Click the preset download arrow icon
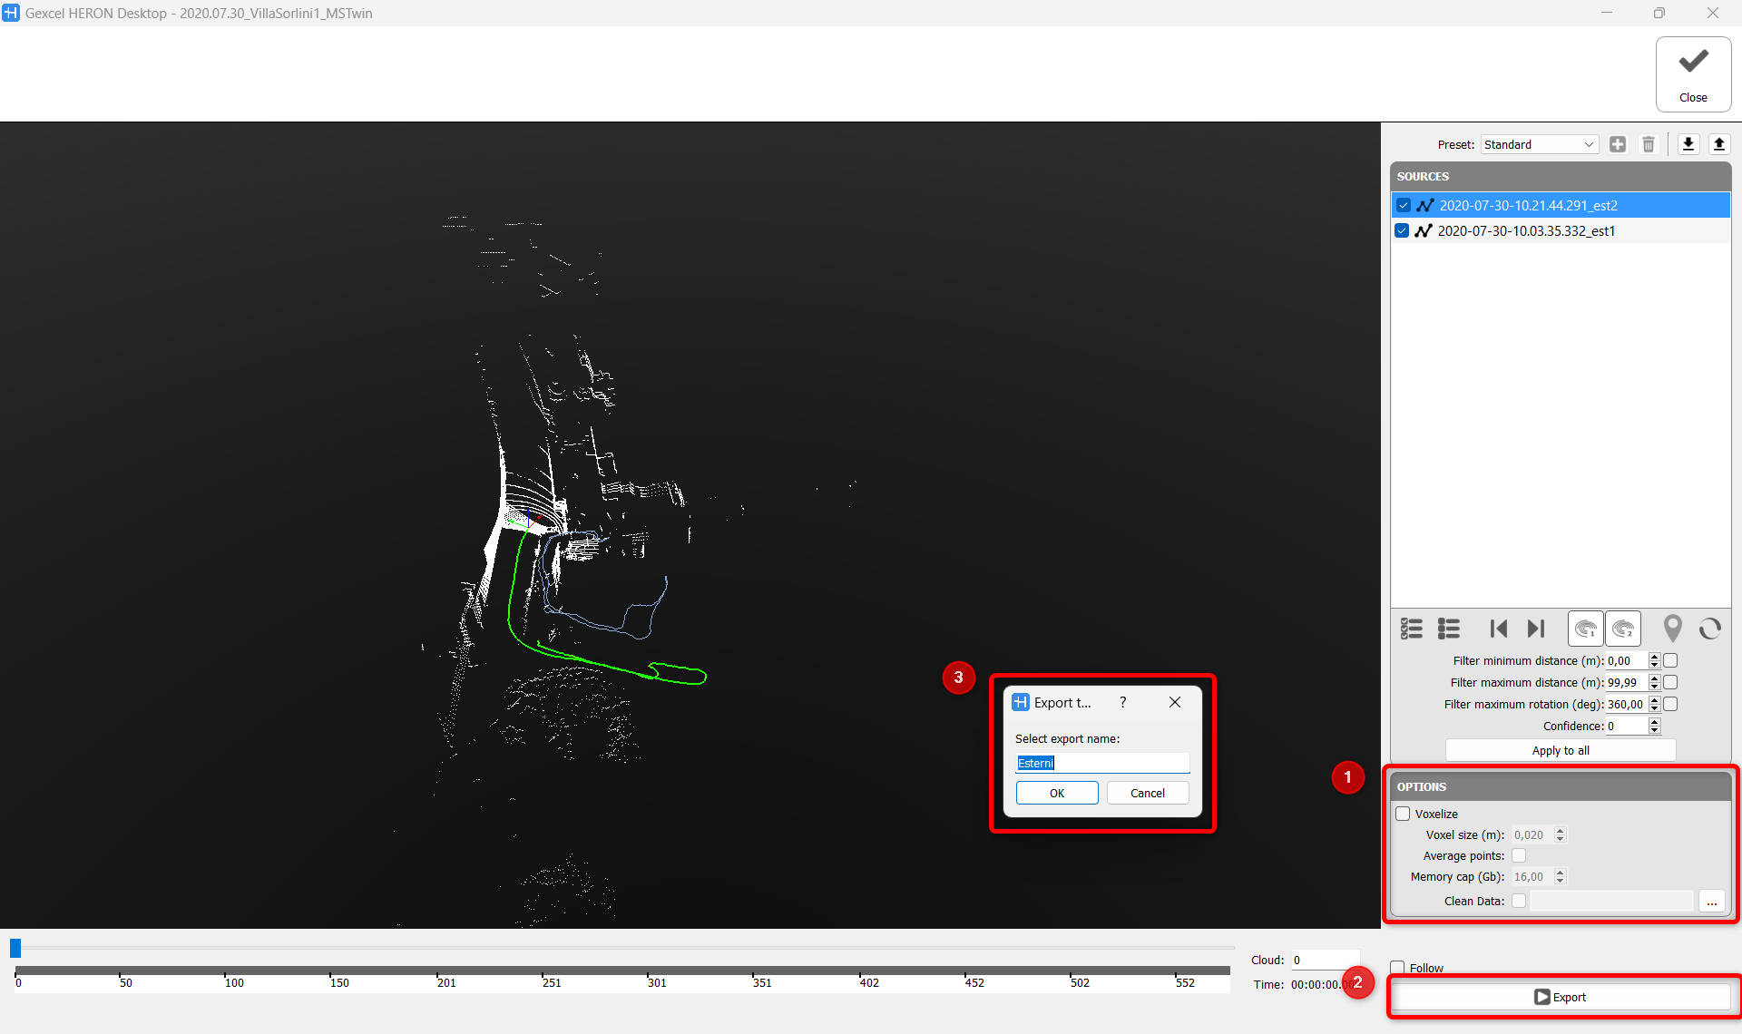 point(1688,144)
